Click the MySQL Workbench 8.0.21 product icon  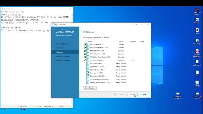pos(88,47)
